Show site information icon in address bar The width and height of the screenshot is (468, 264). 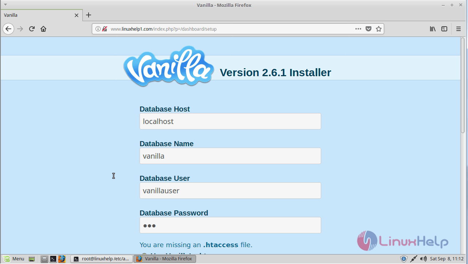pyautogui.click(x=98, y=29)
